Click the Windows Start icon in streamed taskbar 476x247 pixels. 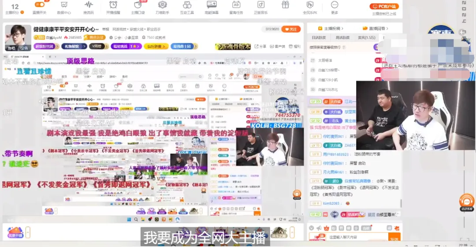click(x=129, y=219)
